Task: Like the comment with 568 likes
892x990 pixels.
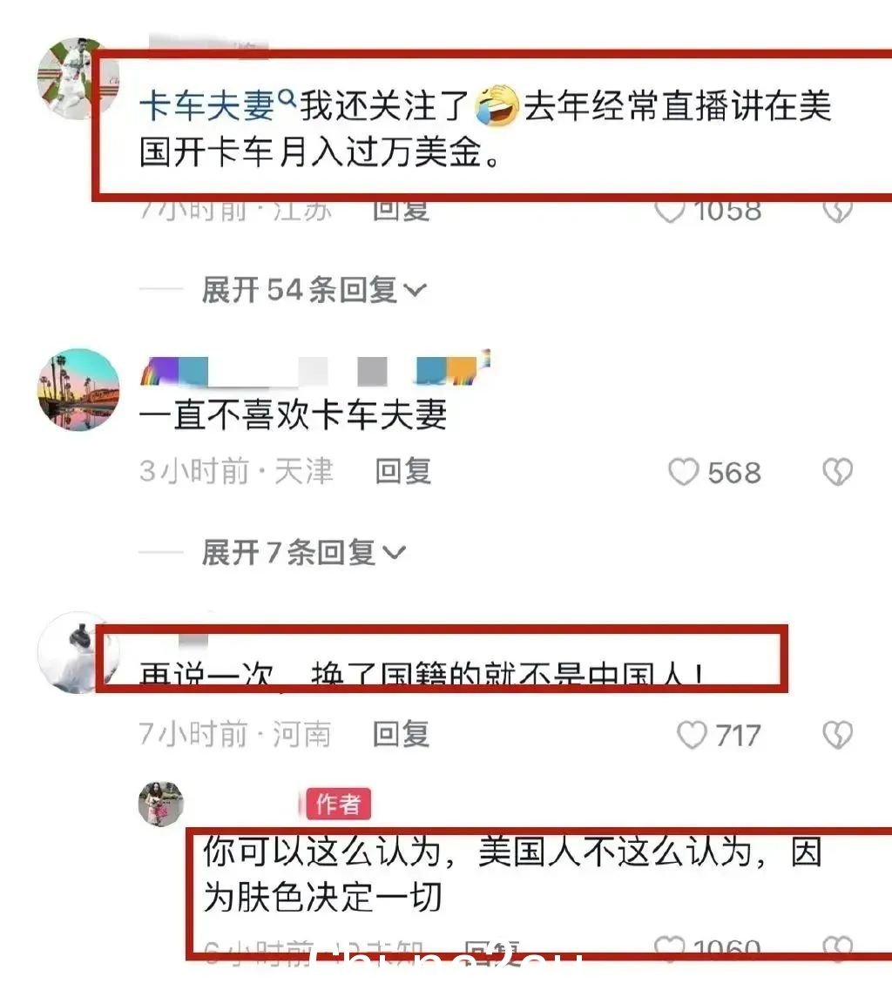Action: pos(684,472)
